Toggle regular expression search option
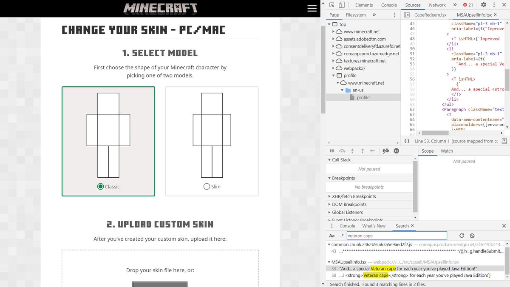510x287 pixels. pos(341,236)
